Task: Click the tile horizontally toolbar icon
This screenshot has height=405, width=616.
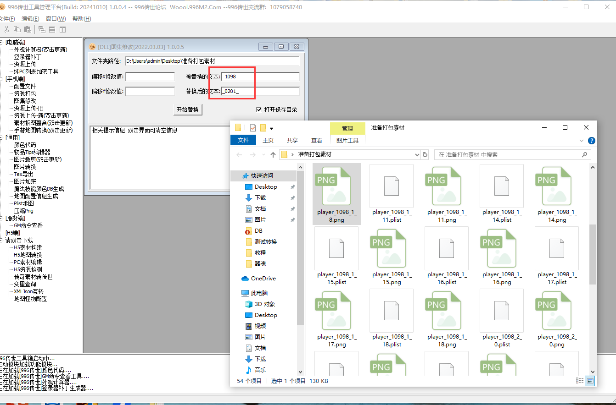Action: coord(52,30)
